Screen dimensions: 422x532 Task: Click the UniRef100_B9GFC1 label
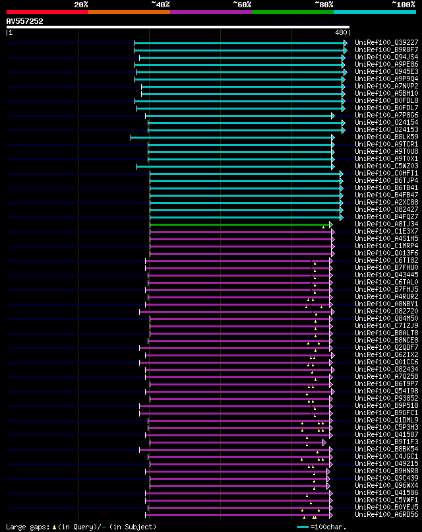click(386, 413)
